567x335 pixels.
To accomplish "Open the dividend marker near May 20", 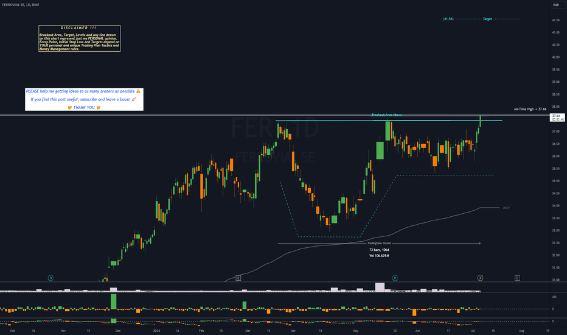I will tap(395, 278).
